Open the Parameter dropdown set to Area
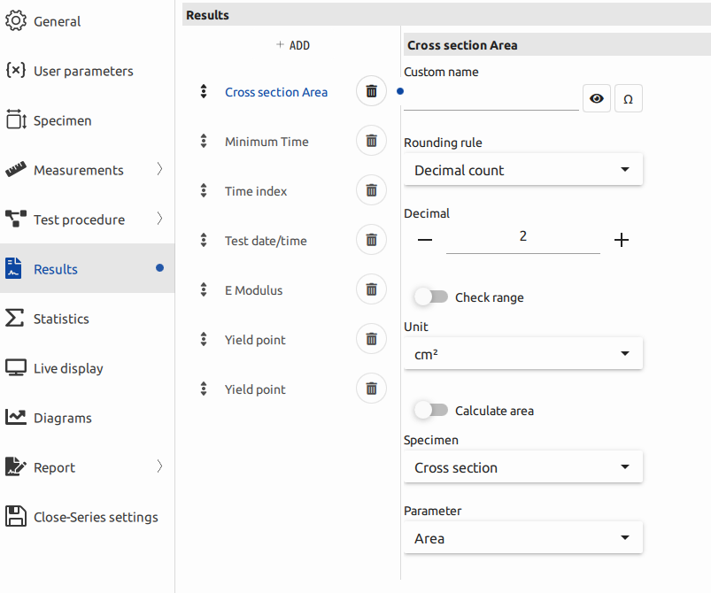Screen dimensions: 711x593 click(x=522, y=538)
